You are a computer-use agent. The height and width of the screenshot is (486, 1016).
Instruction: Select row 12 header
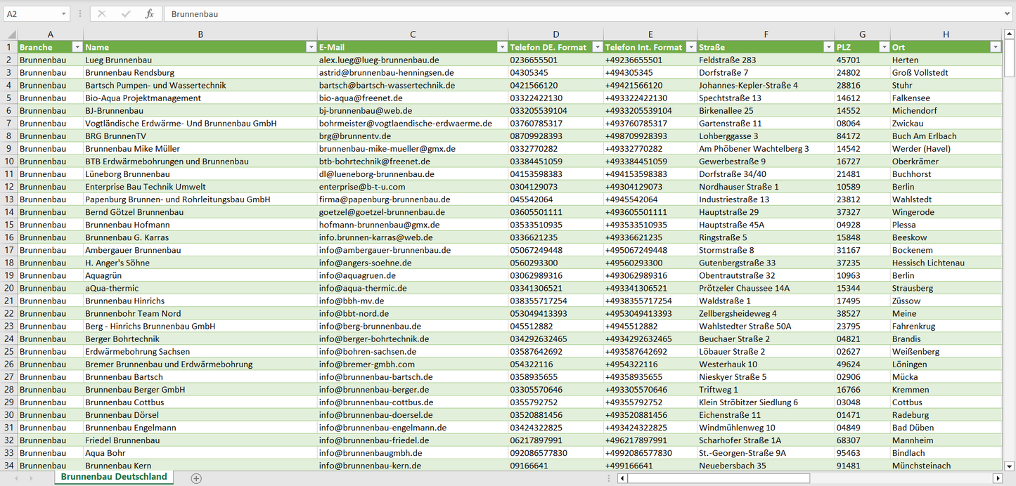coord(8,187)
